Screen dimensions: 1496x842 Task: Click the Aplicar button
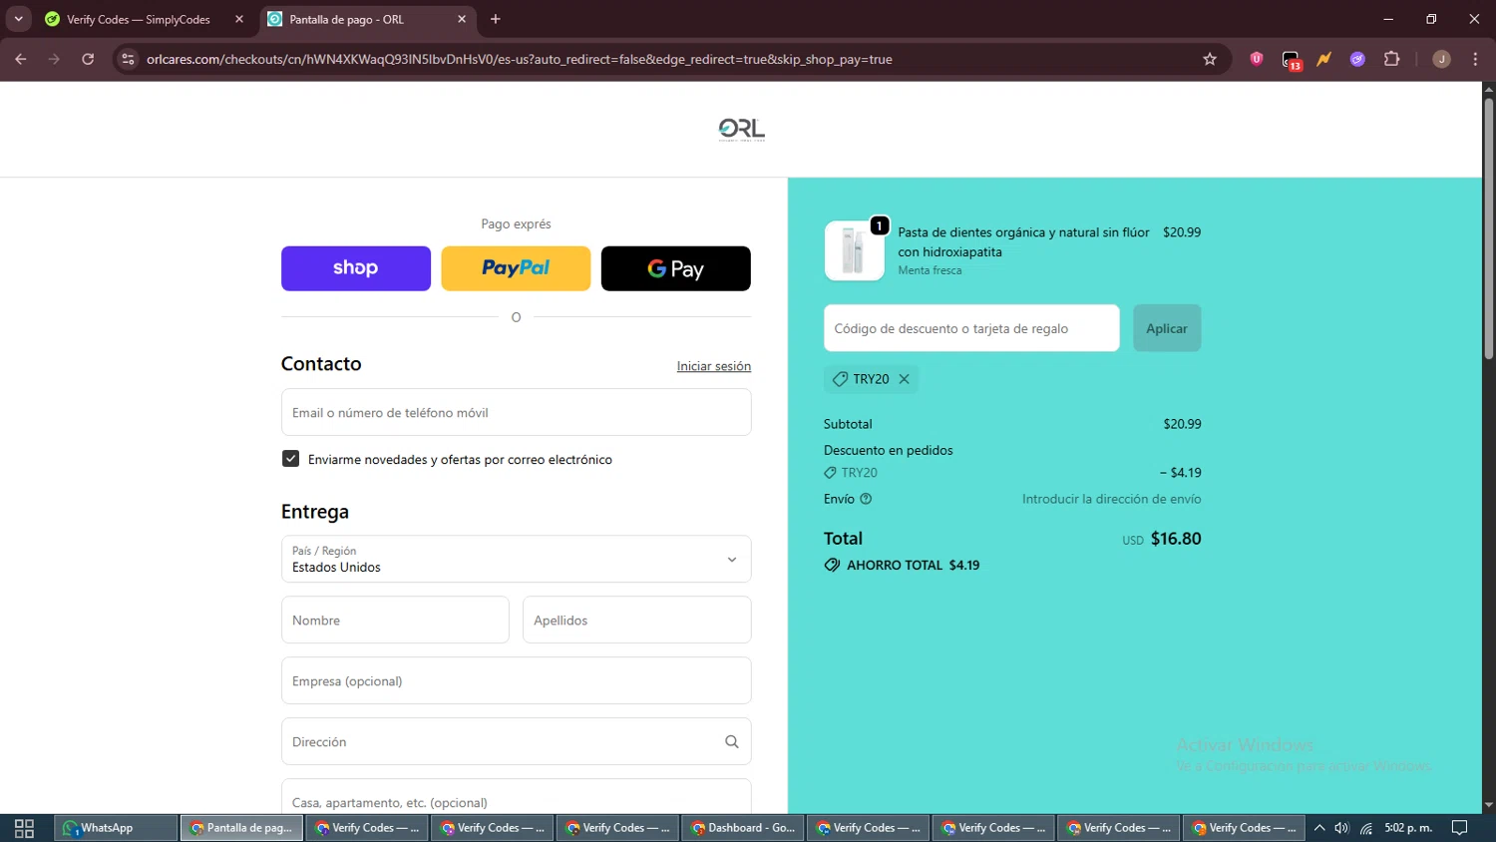(1167, 328)
